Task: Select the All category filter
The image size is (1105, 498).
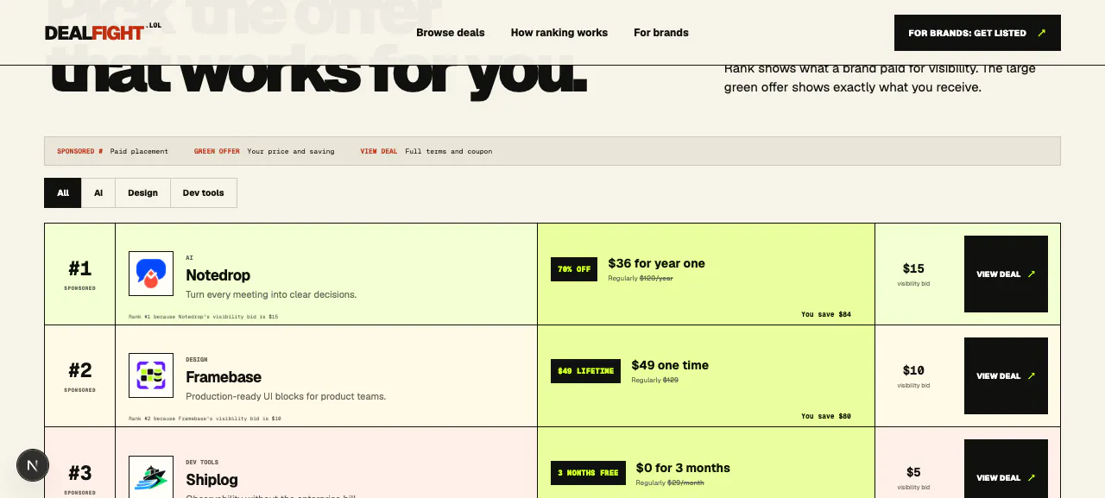Action: point(63,193)
